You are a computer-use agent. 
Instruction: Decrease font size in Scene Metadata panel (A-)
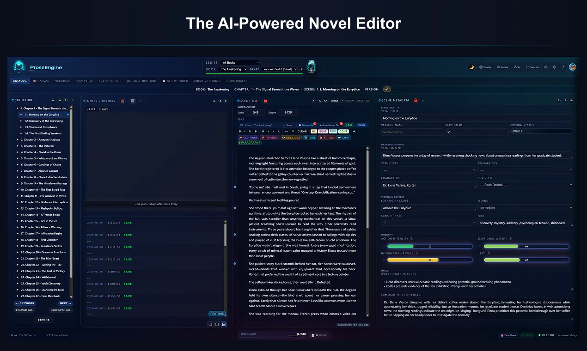559,100
